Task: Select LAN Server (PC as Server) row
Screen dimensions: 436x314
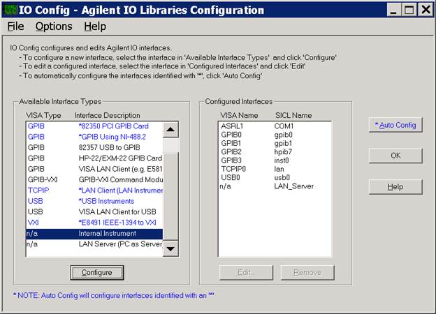Action: click(94, 244)
